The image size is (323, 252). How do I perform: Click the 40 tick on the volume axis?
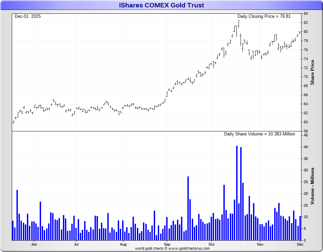[306, 147]
